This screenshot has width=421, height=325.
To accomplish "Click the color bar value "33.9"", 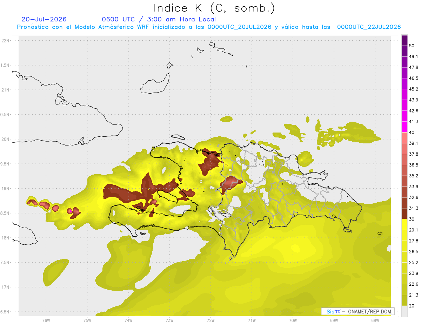I will [413, 187].
